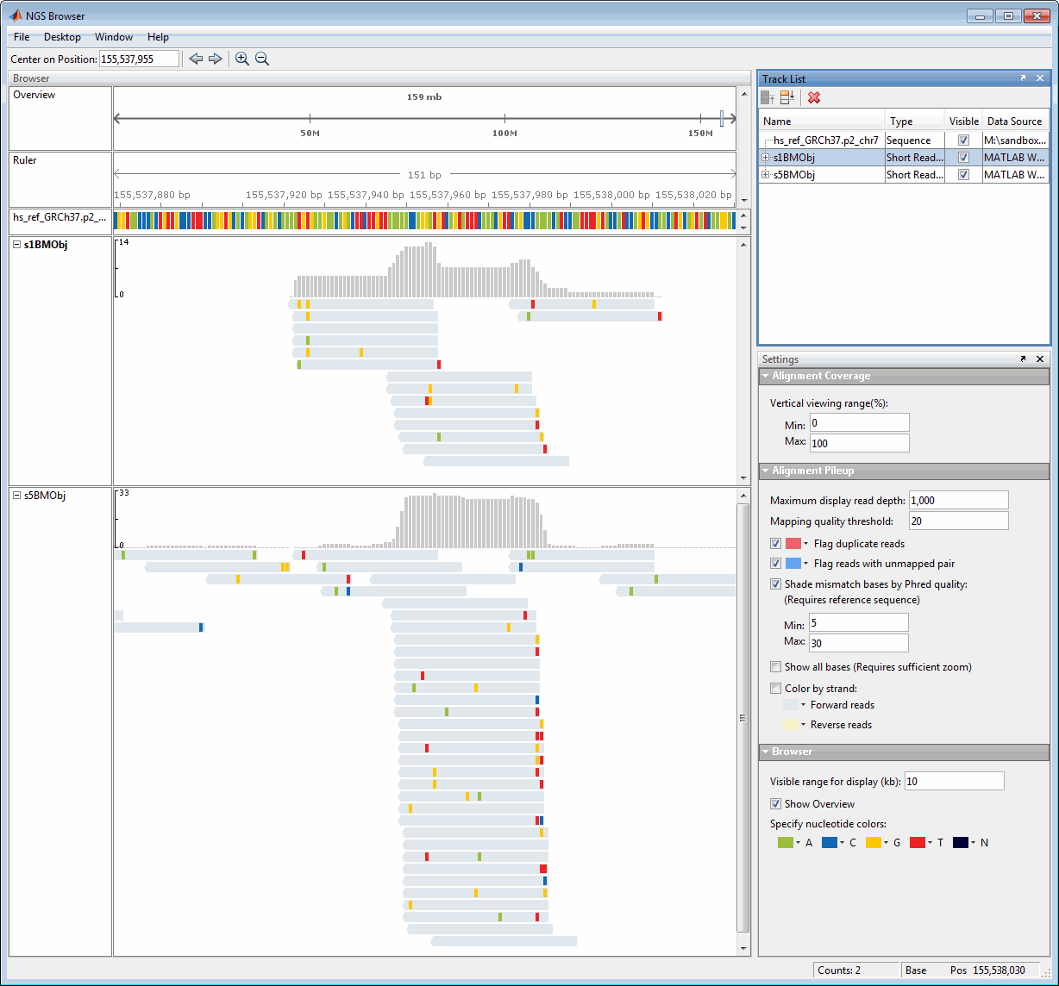This screenshot has width=1059, height=986.
Task: Click the blue unmapped pair color swatch
Action: tap(793, 564)
